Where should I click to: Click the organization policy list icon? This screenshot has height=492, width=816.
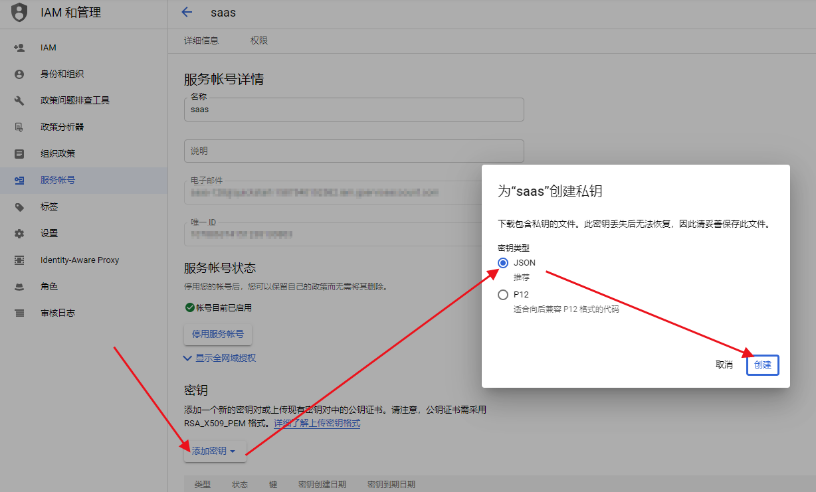click(19, 154)
